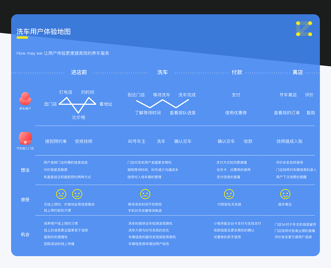Click 团购活动的线上传播 opportunity
The width and height of the screenshot is (331, 268).
pos(59,244)
